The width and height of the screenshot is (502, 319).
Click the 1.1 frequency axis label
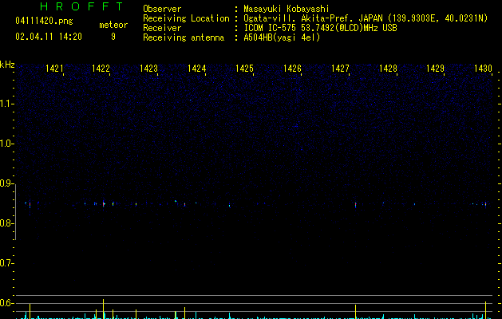pyautogui.click(x=6, y=104)
